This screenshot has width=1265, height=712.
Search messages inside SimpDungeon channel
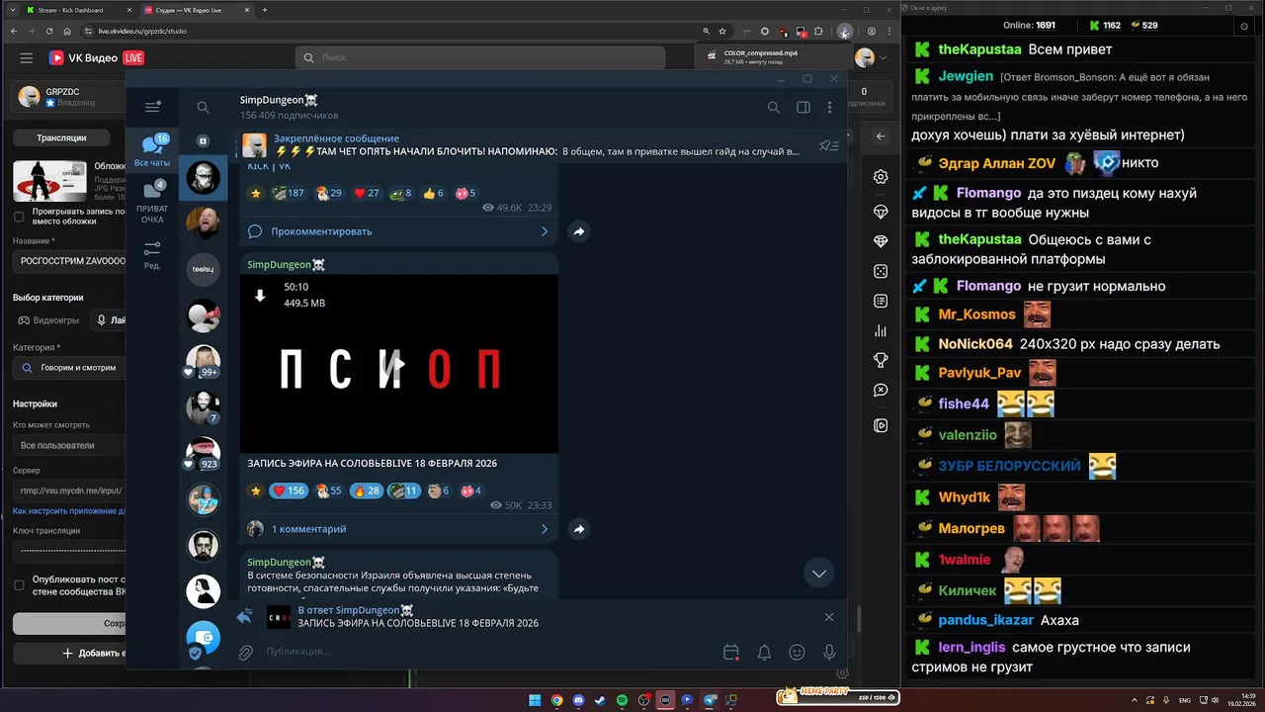point(774,107)
